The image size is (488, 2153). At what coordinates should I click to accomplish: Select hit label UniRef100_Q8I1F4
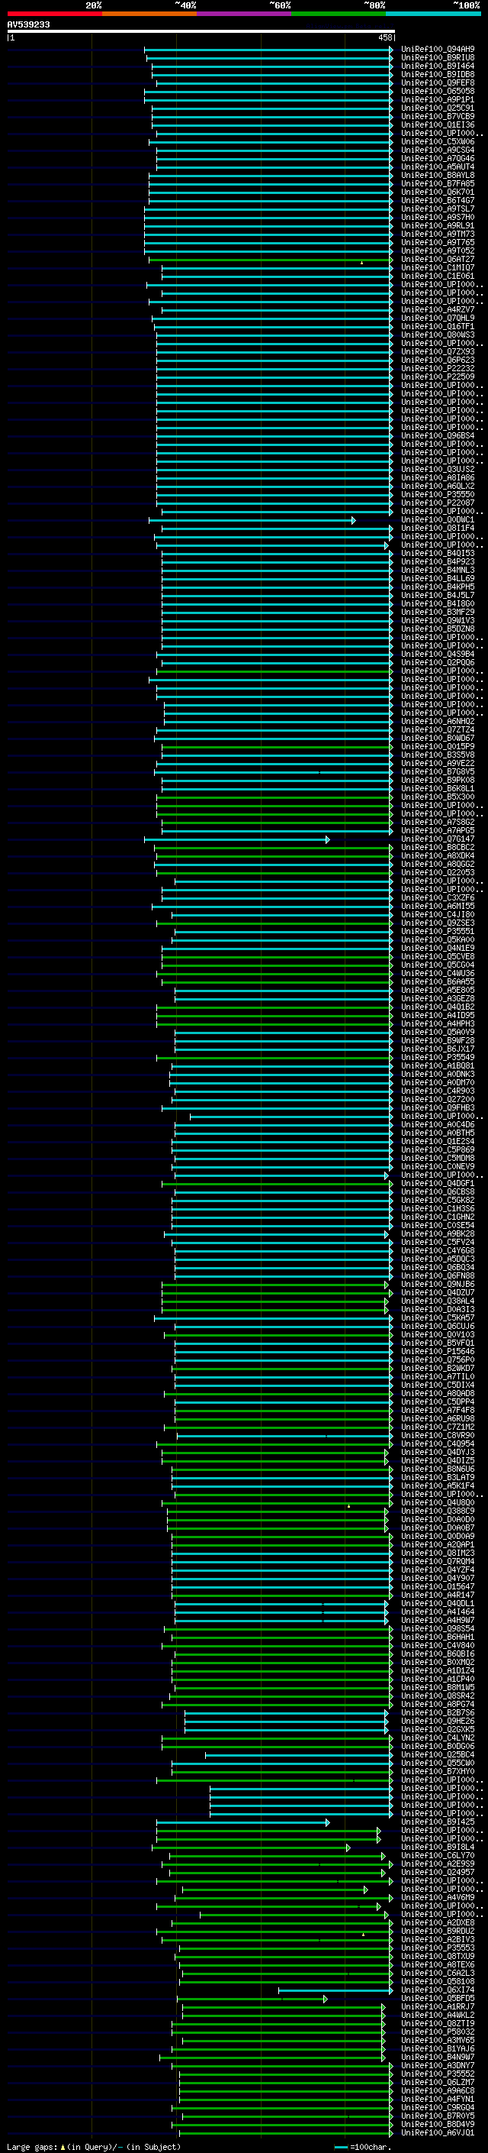tap(438, 529)
